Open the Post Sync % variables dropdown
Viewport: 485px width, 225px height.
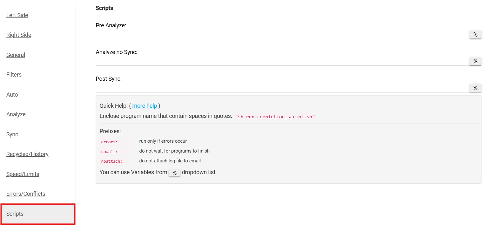point(475,88)
